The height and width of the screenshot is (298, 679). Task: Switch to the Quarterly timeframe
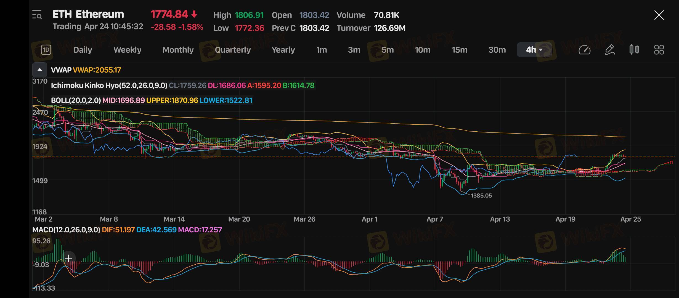[x=233, y=50]
